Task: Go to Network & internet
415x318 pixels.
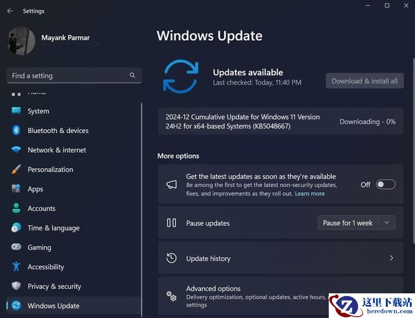Action: [73, 150]
